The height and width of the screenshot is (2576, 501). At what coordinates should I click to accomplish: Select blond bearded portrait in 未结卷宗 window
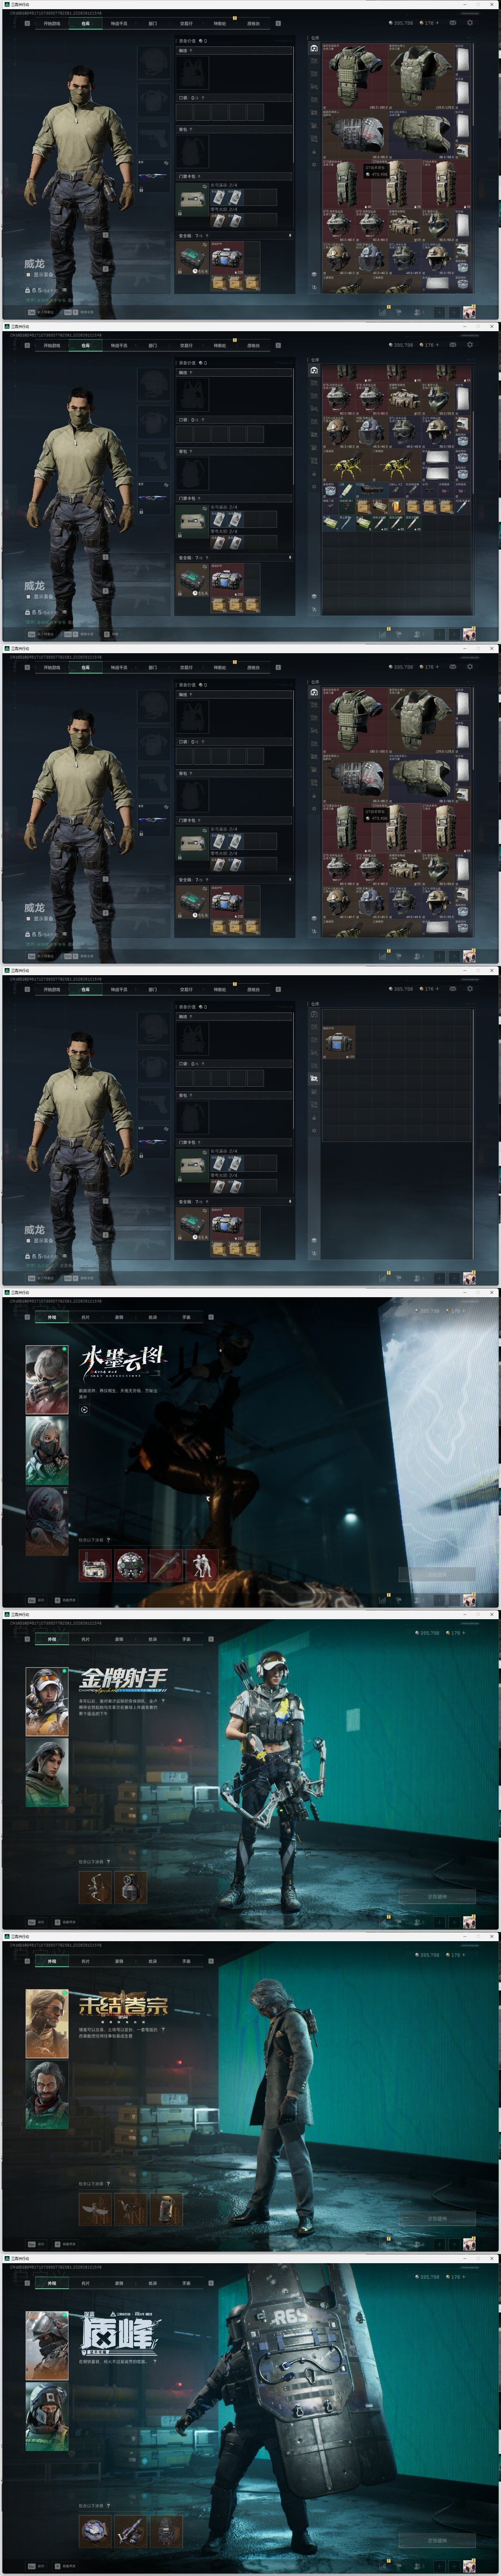click(47, 2023)
